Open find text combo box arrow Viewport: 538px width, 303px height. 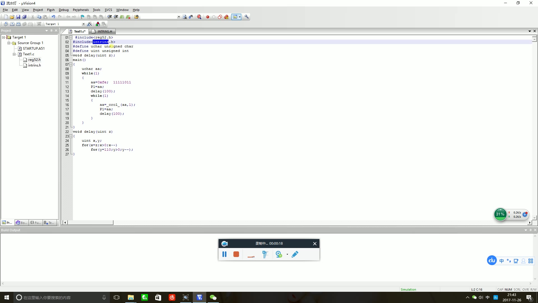(179, 17)
